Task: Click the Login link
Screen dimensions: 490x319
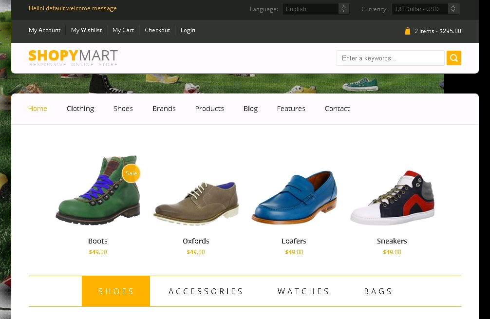Action: [188, 30]
